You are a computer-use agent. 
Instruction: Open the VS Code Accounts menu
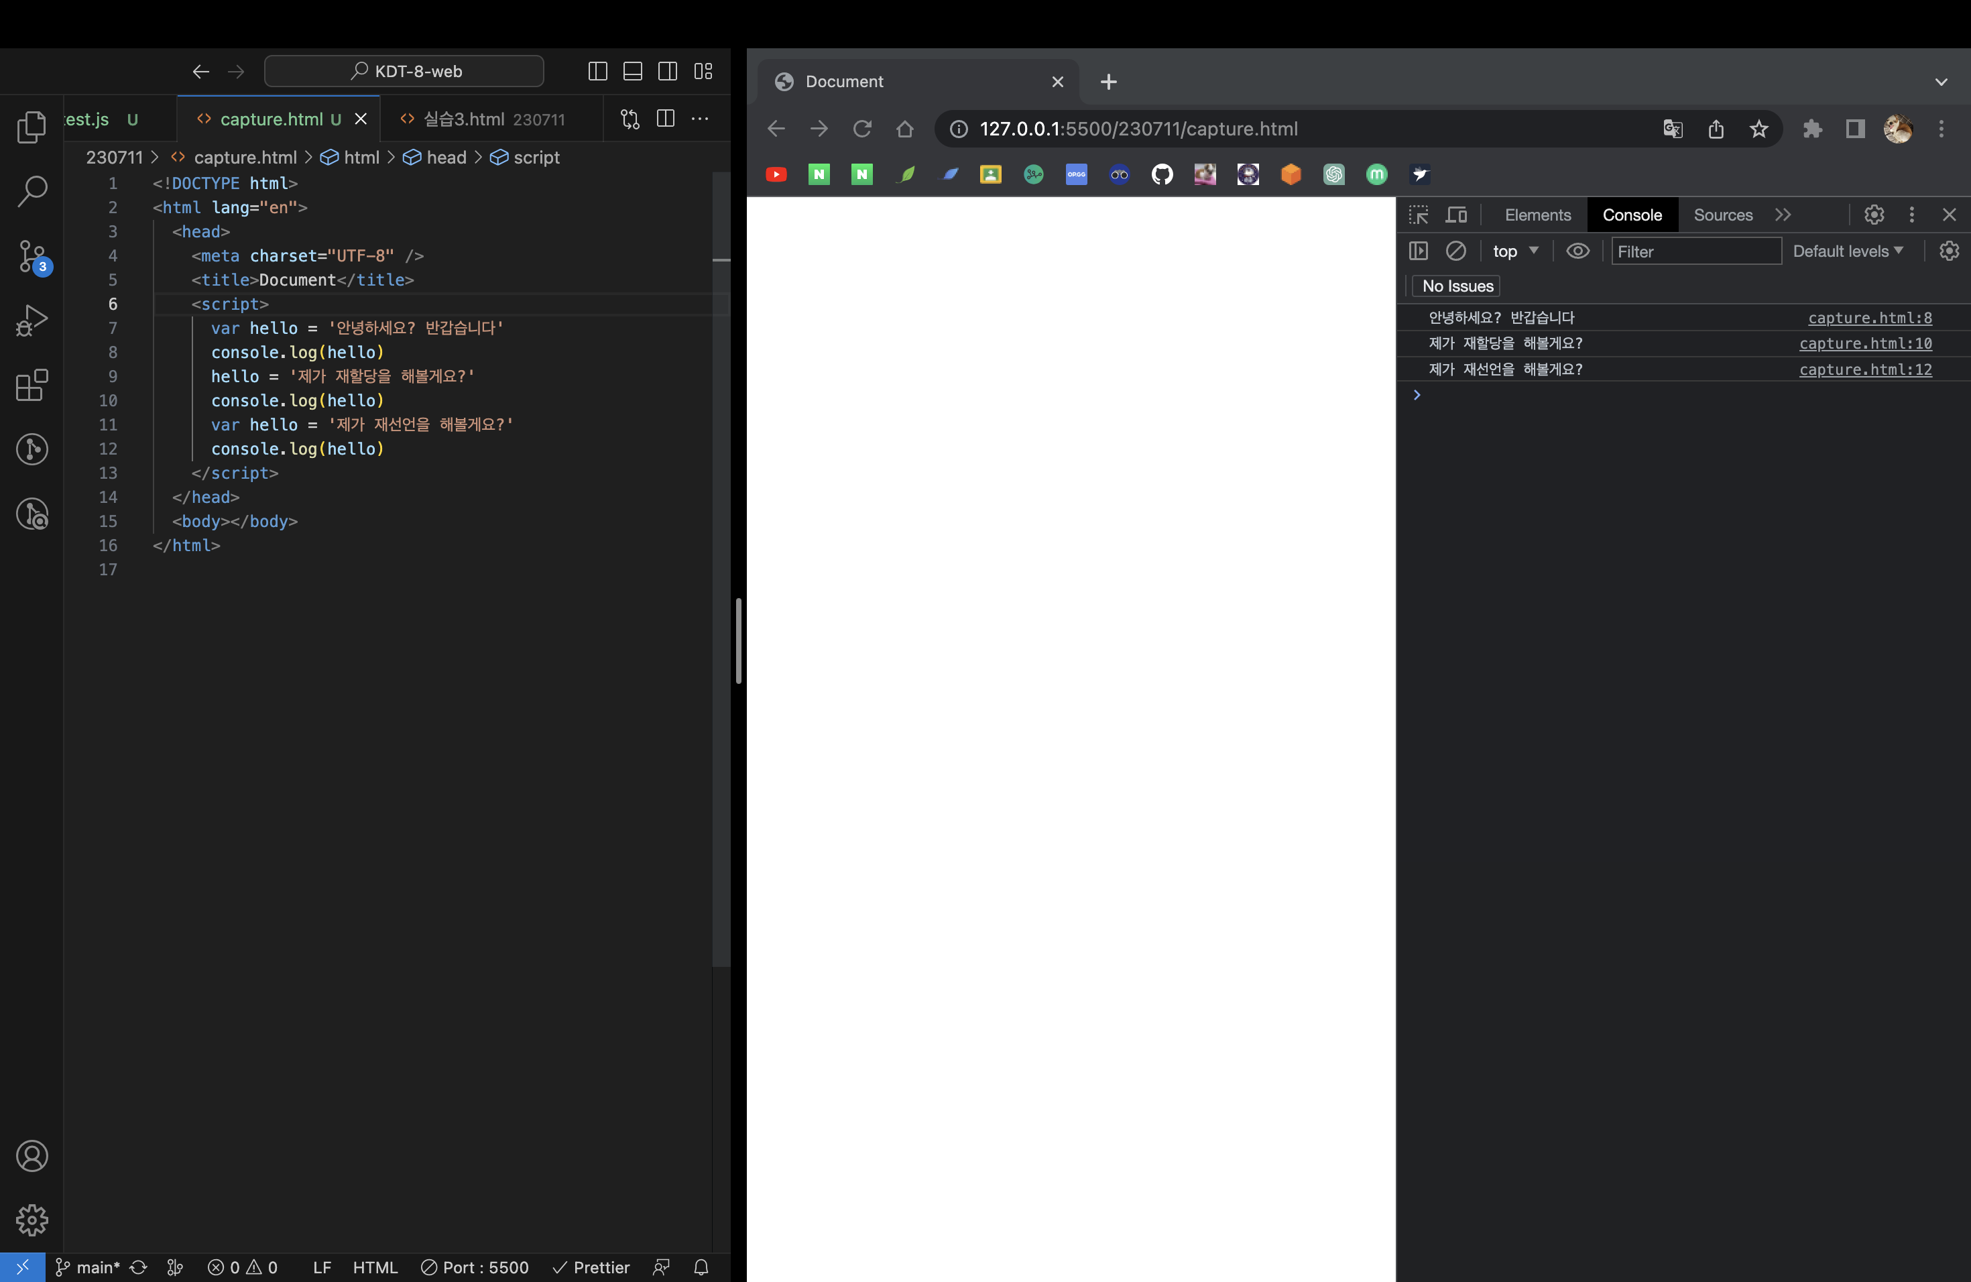(x=32, y=1156)
